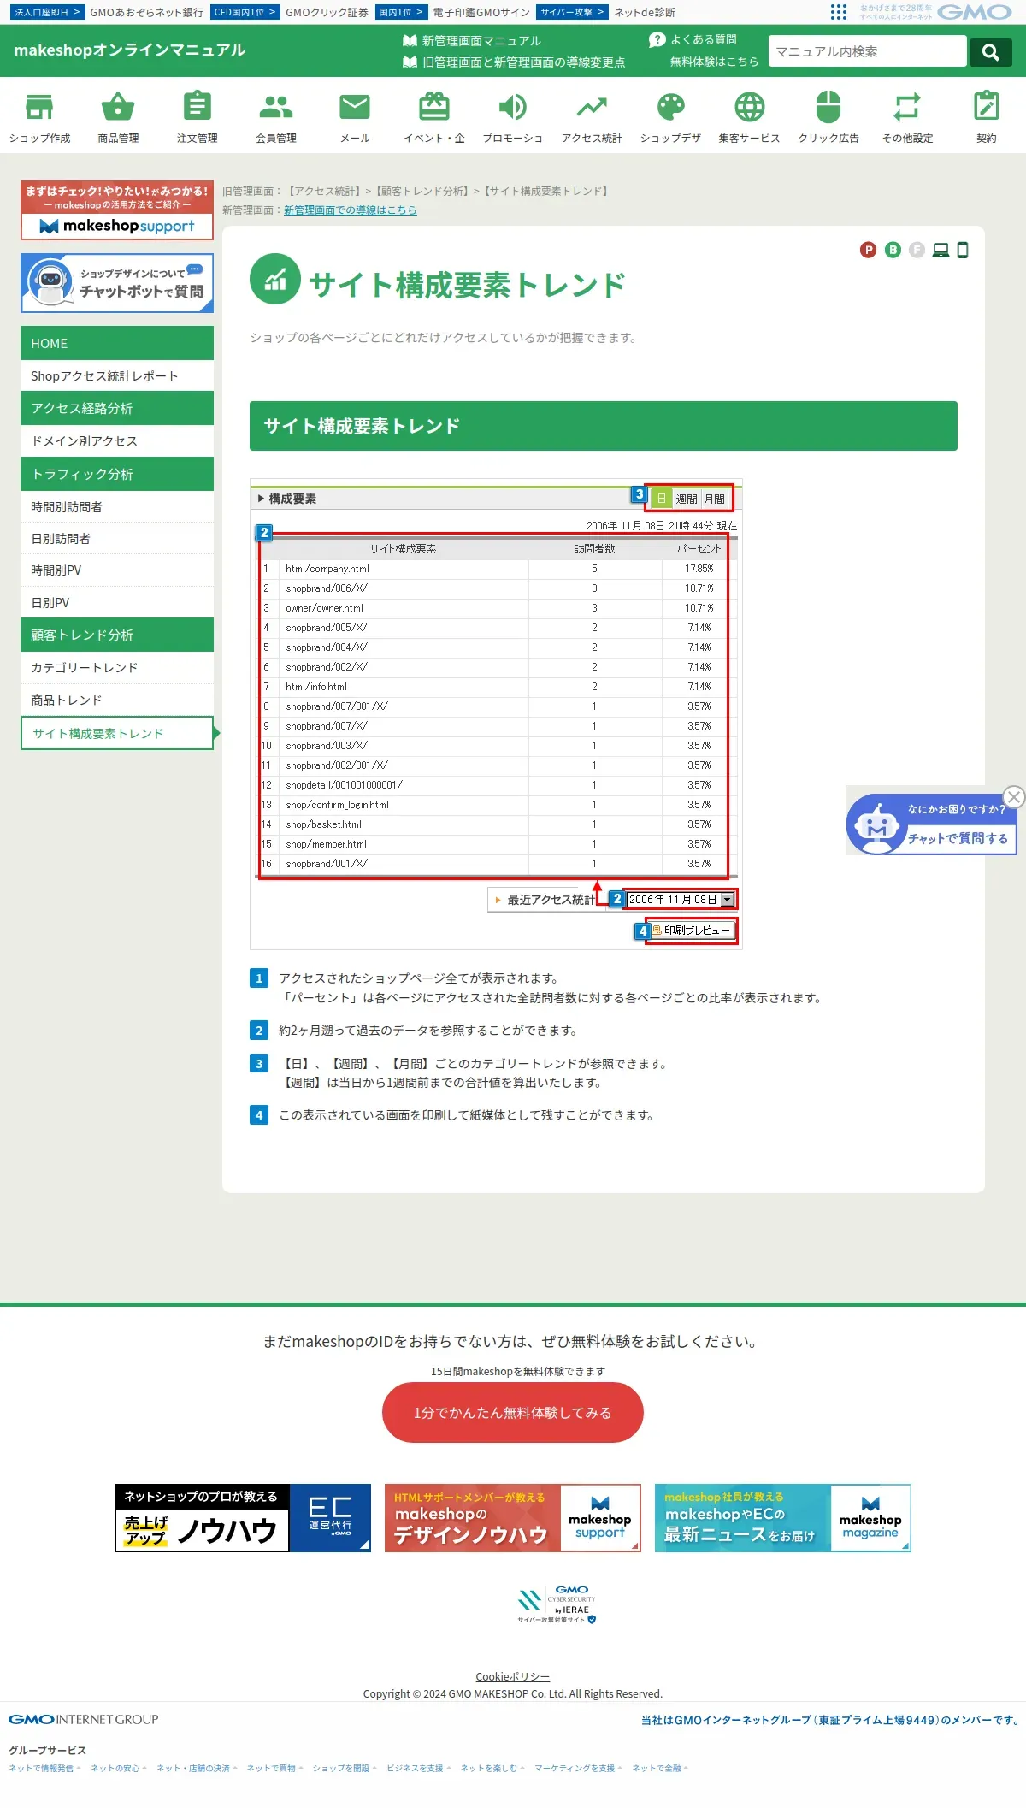Click the red P plan badge

point(869,250)
